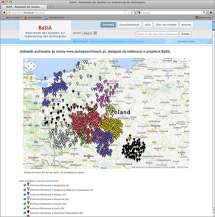The height and width of the screenshot is (217, 215).
Task: Uncheck Archiwum Państwowe w Bydgoszczy (6)
Action: point(25,185)
